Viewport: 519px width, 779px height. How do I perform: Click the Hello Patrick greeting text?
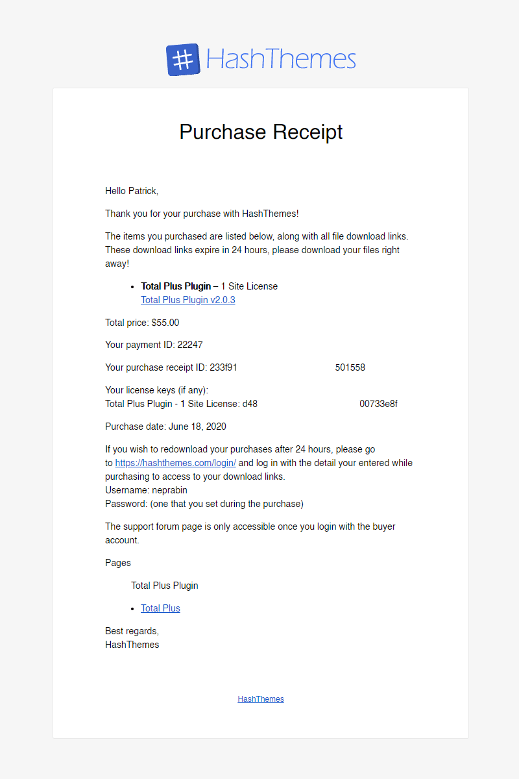pyautogui.click(x=132, y=191)
